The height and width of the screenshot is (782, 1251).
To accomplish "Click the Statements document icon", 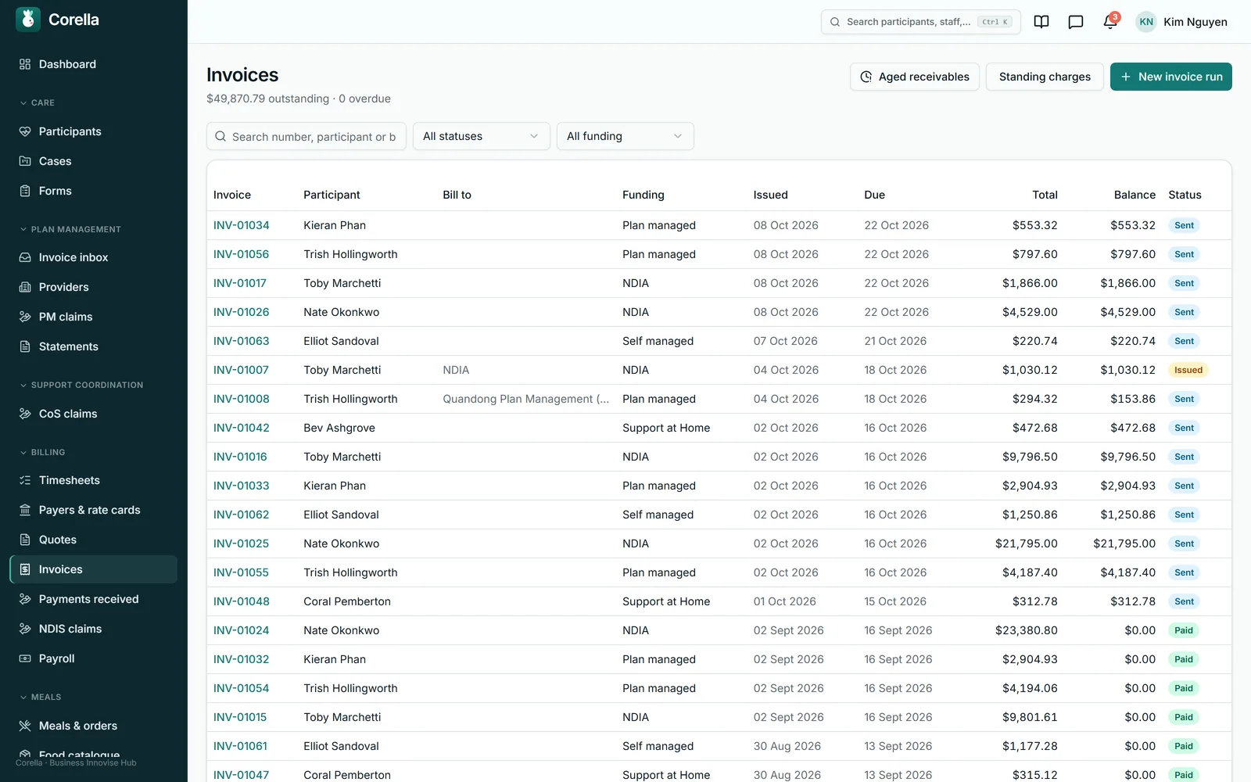I will click(25, 346).
